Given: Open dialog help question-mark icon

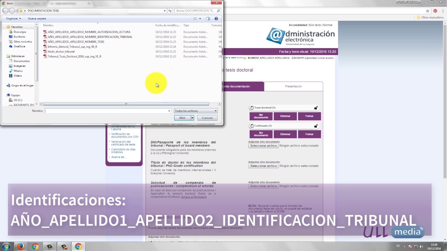Looking at the screenshot, I should pos(216,18).
